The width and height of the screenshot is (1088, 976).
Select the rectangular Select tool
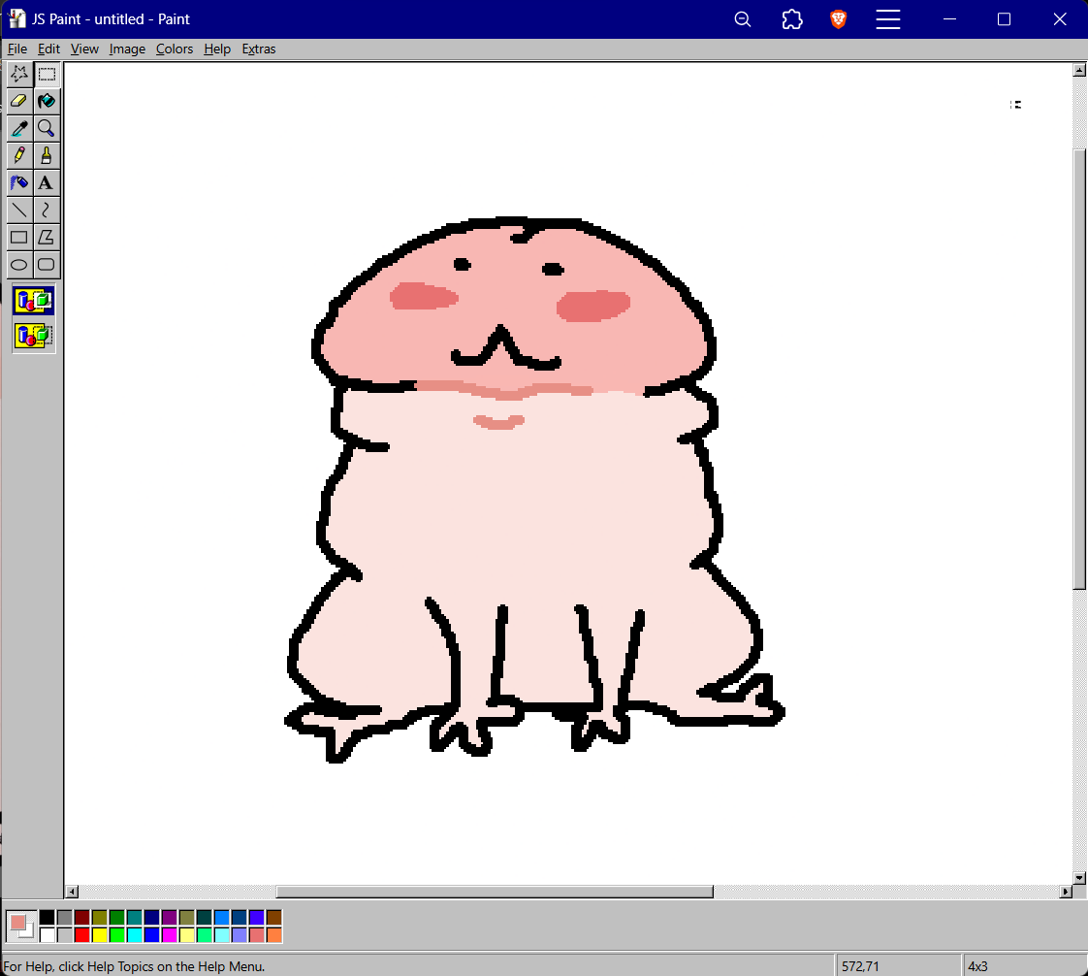(47, 75)
